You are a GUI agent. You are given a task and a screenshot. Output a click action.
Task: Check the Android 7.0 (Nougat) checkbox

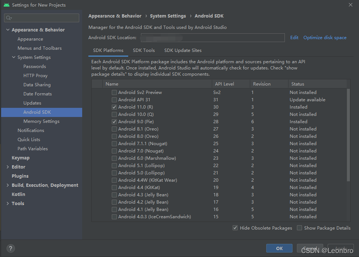[x=114, y=151]
